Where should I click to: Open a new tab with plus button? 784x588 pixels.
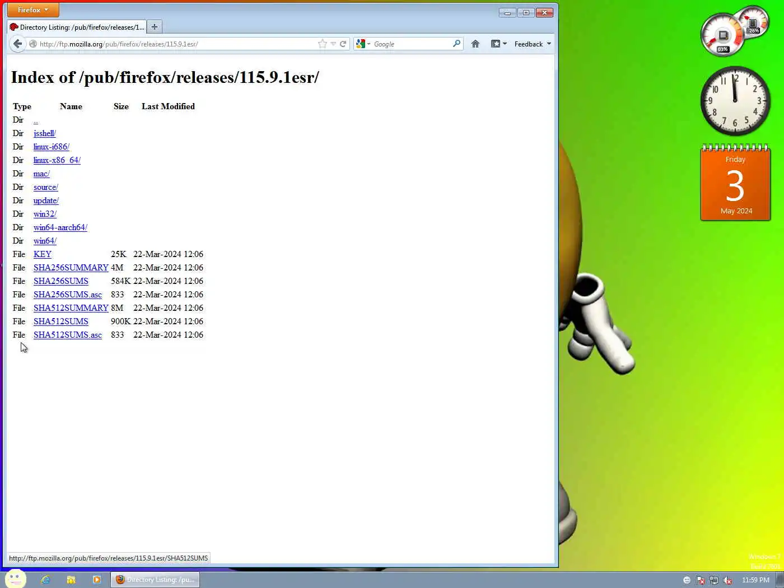click(155, 26)
